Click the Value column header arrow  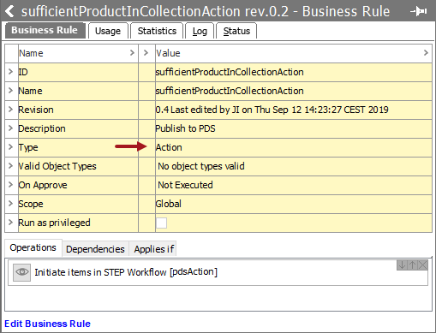426,53
